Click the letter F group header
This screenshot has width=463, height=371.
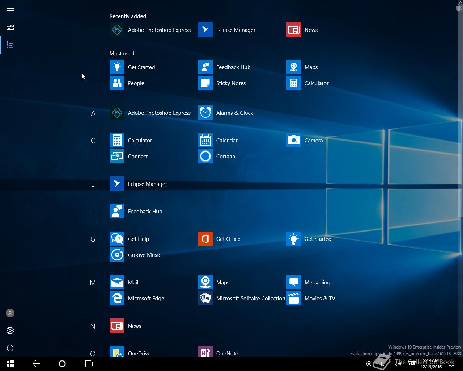coord(93,212)
